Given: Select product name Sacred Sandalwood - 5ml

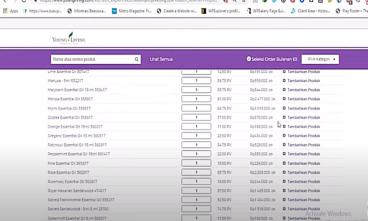Looking at the screenshot, I should (78, 209).
